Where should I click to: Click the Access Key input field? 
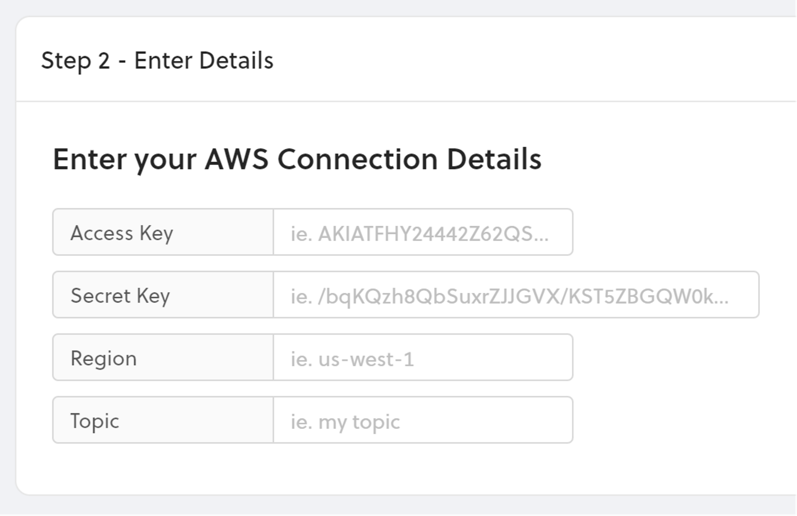[x=423, y=232]
